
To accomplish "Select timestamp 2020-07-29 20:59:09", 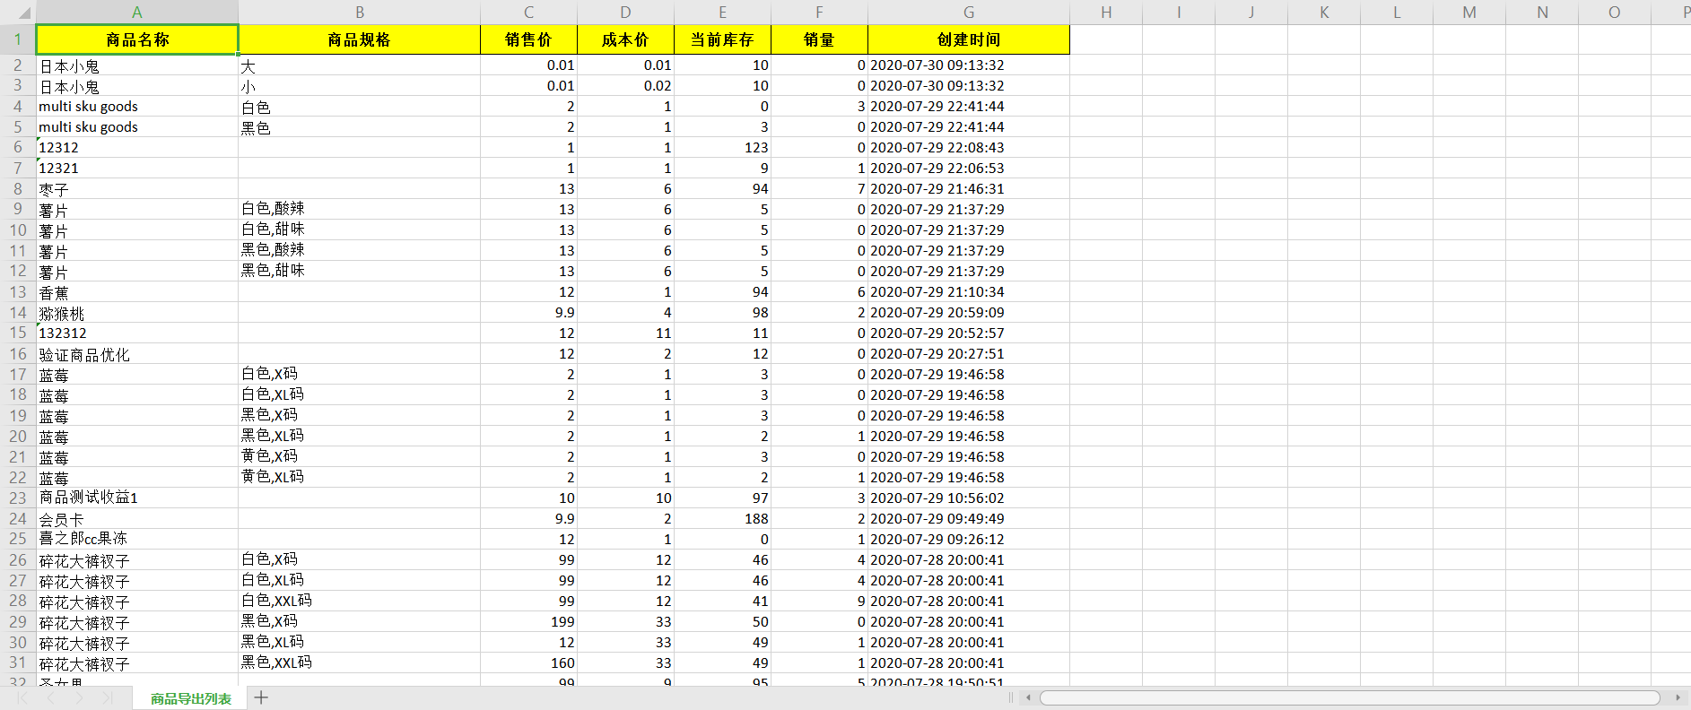I will 969,312.
